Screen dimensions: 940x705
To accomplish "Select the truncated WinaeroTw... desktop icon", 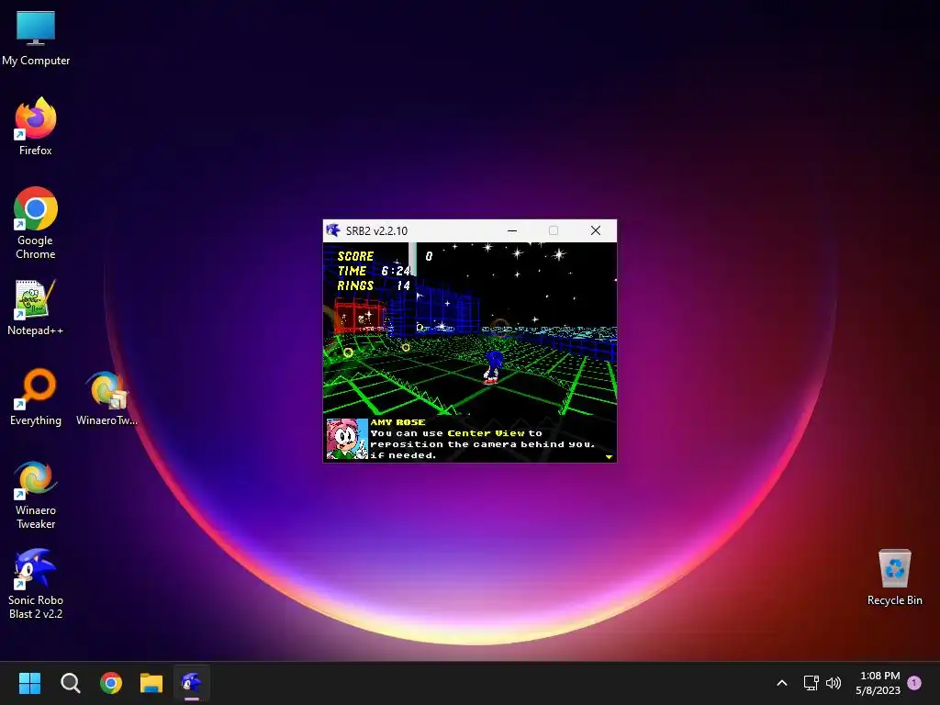I will coord(106,397).
